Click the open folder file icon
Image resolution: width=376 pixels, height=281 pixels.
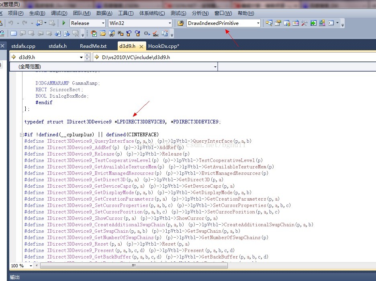103,34
